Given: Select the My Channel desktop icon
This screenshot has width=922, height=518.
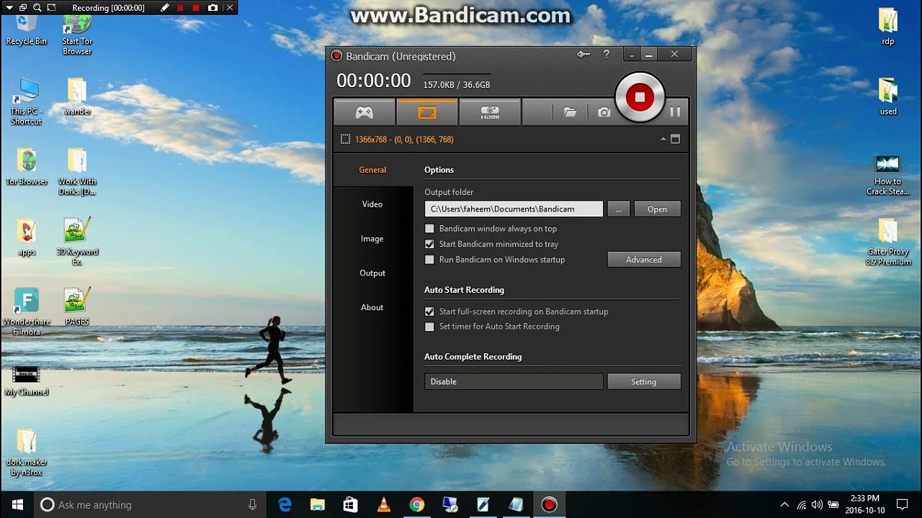Looking at the screenshot, I should (27, 381).
